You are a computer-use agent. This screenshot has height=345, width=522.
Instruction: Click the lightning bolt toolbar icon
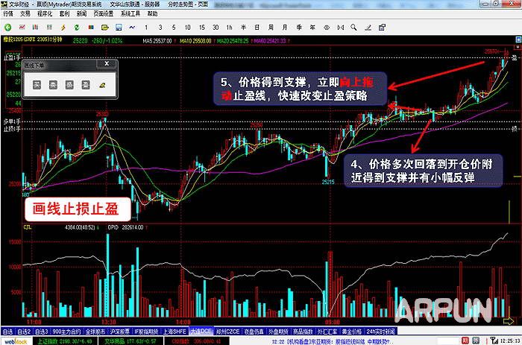[x=63, y=28]
